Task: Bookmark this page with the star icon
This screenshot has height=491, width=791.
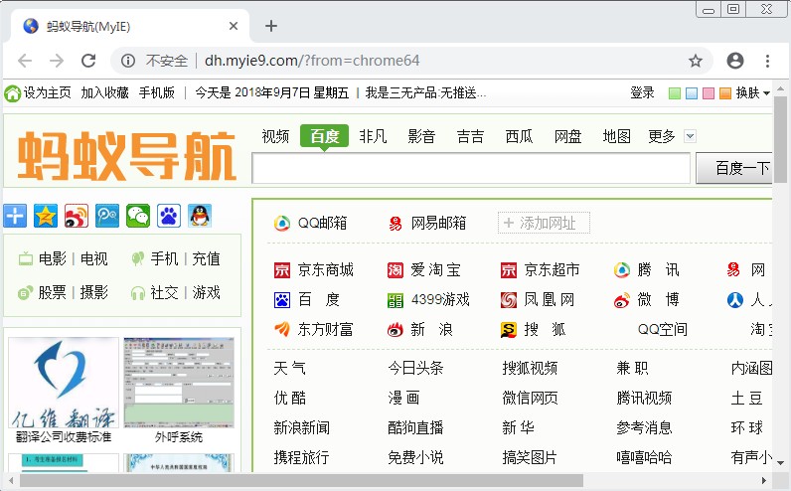Action: pyautogui.click(x=696, y=61)
